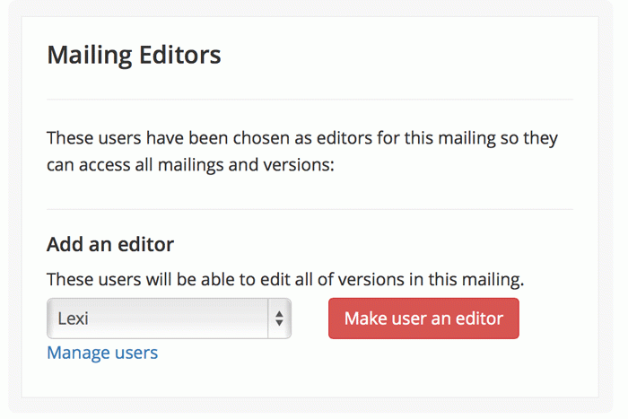
Task: Click the divider line above Add an editor
Action: (x=310, y=209)
